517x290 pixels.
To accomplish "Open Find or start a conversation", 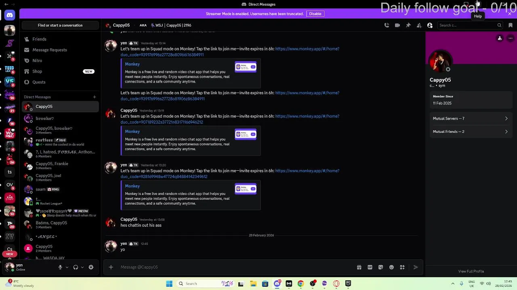I will tap(60, 25).
